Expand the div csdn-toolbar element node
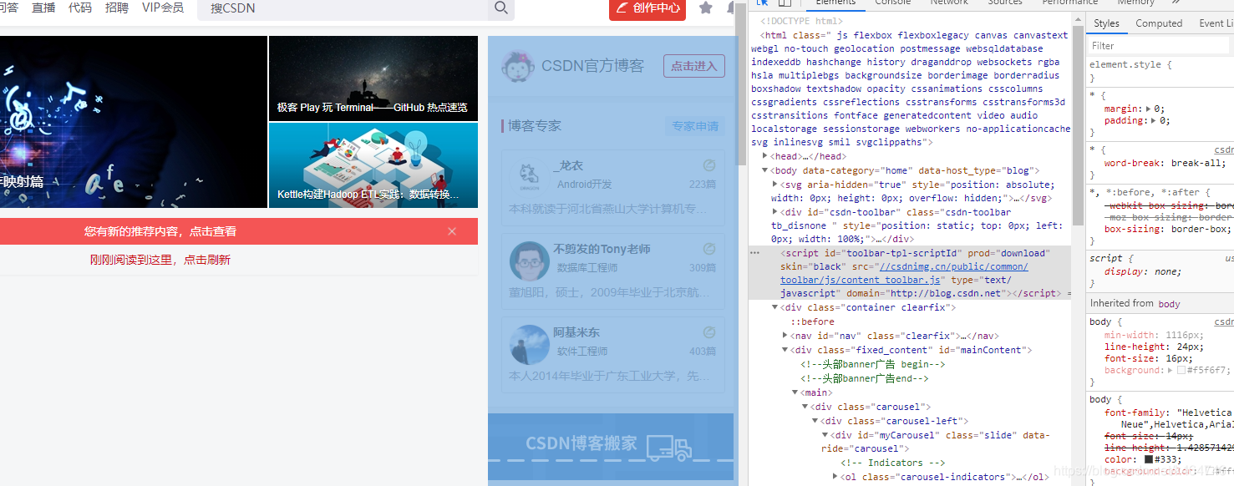 775,212
